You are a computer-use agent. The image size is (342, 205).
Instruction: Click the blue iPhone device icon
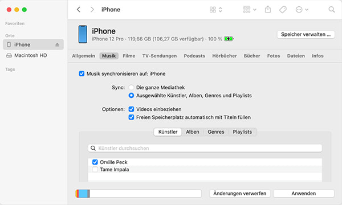[x=83, y=34]
